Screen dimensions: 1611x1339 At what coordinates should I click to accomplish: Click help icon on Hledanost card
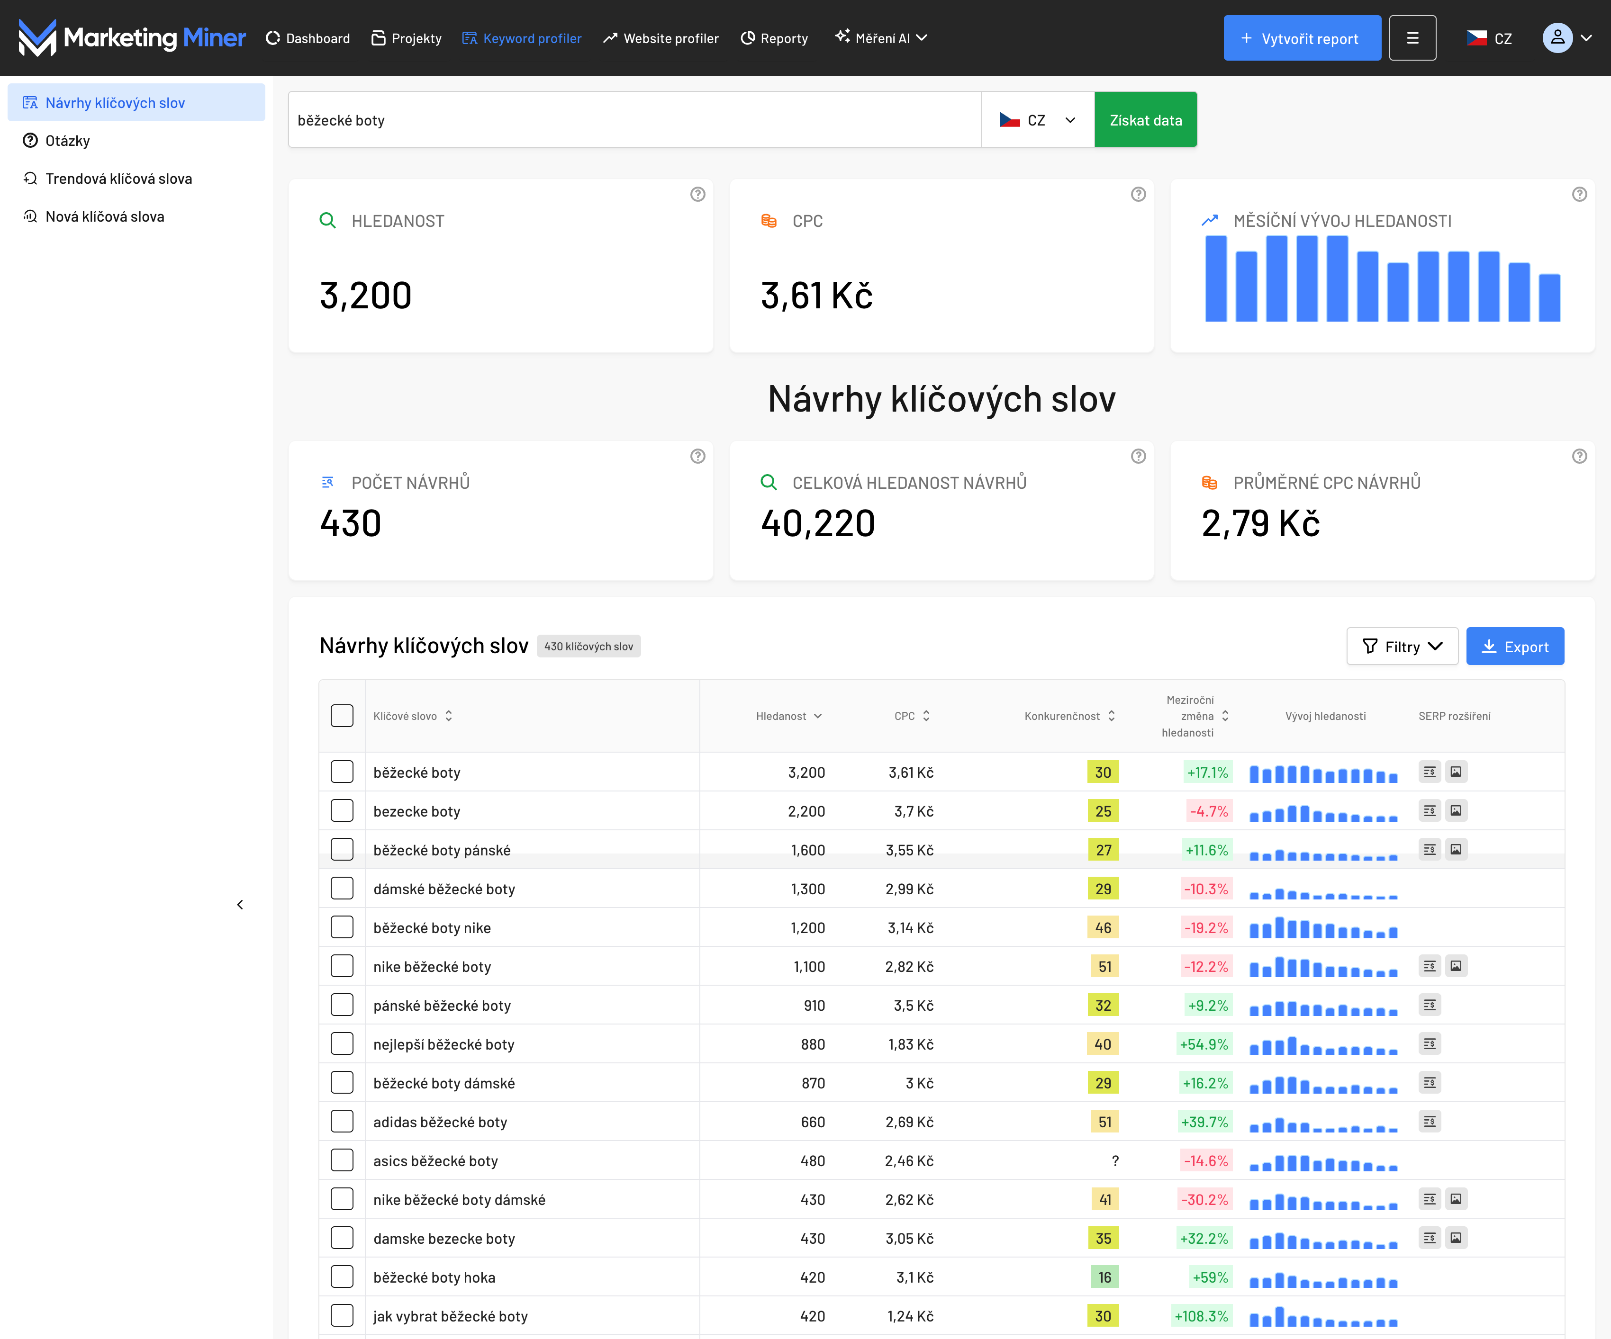[x=697, y=194]
